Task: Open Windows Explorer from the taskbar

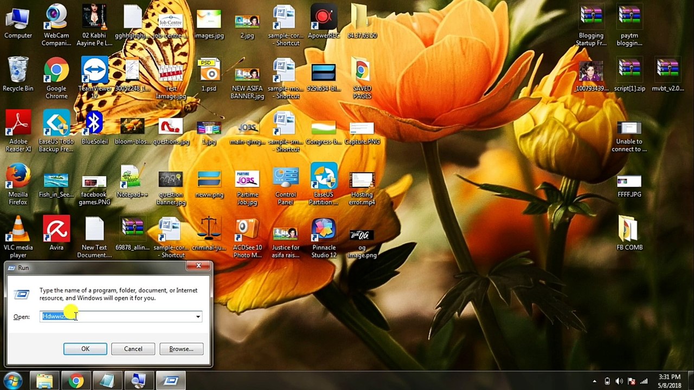Action: 44,381
